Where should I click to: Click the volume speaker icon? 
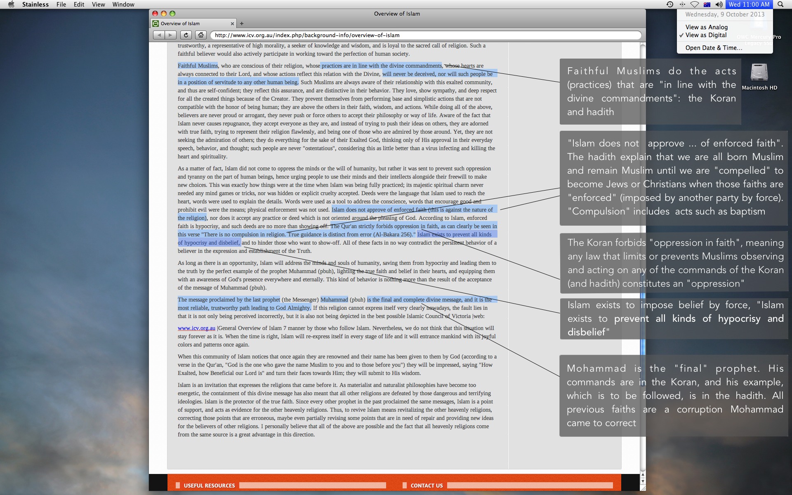coord(719,4)
